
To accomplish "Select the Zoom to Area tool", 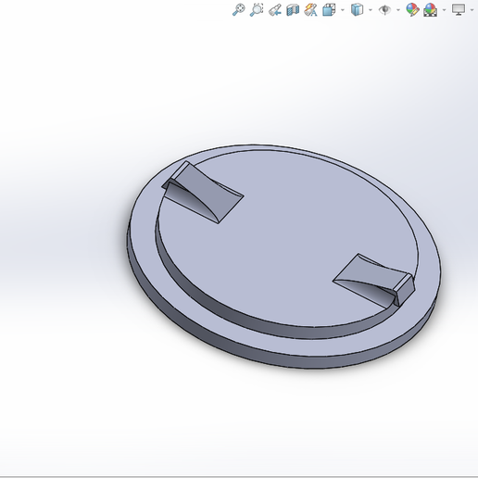I will tap(257, 9).
